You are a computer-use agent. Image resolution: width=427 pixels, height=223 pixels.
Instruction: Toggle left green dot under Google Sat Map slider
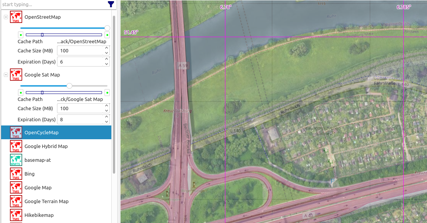(x=21, y=93)
